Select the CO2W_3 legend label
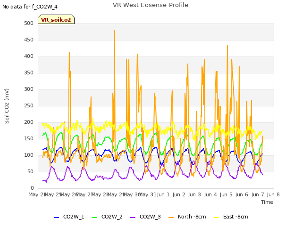302x226 pixels. pyautogui.click(x=150, y=217)
